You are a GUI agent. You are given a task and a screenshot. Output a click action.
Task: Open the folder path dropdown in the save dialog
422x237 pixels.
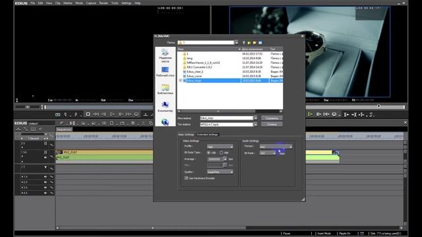click(x=236, y=42)
